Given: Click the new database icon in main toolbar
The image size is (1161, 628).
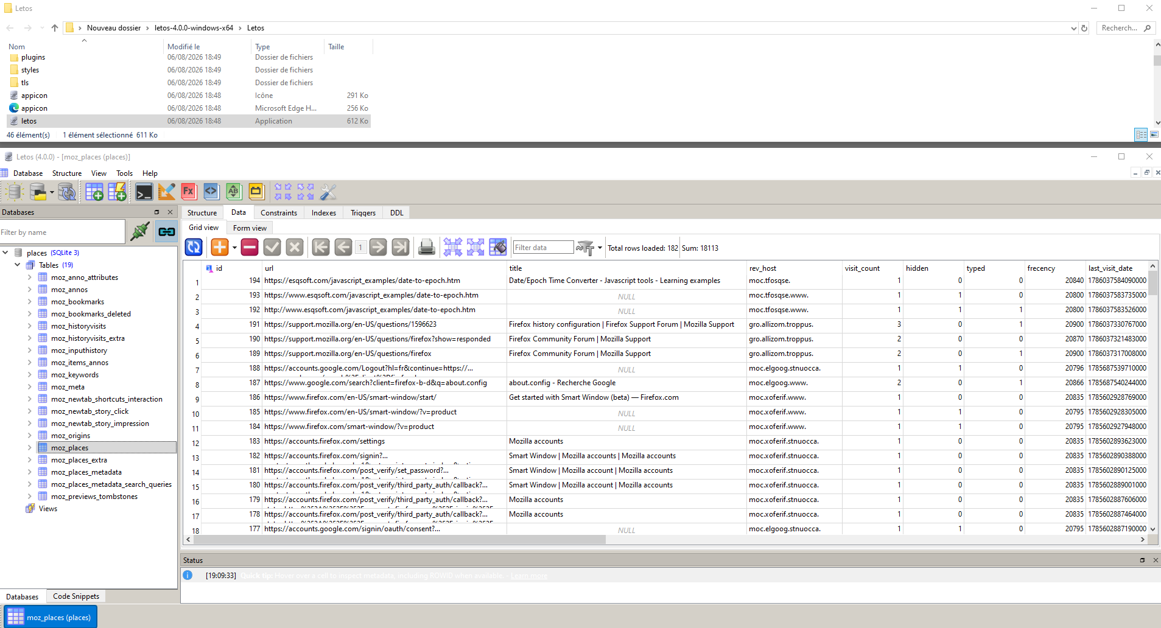Looking at the screenshot, I should (13, 192).
